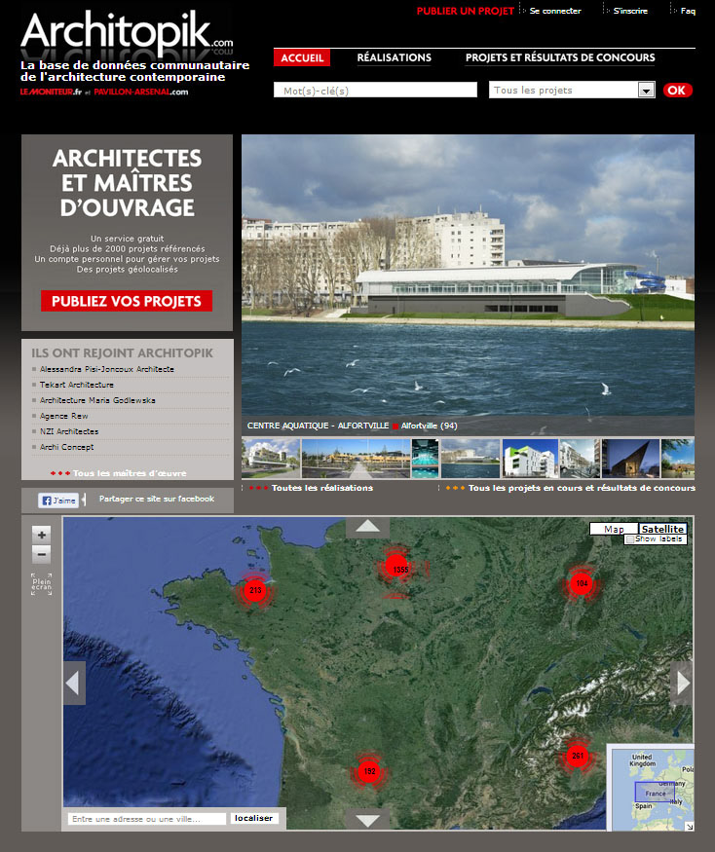The width and height of the screenshot is (715, 852).
Task: Open the Faq link
Action: tap(688, 11)
